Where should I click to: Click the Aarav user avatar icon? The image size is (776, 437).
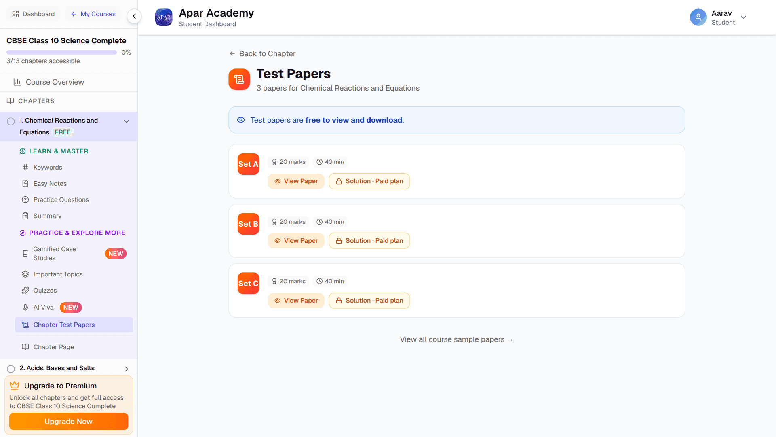(x=698, y=17)
